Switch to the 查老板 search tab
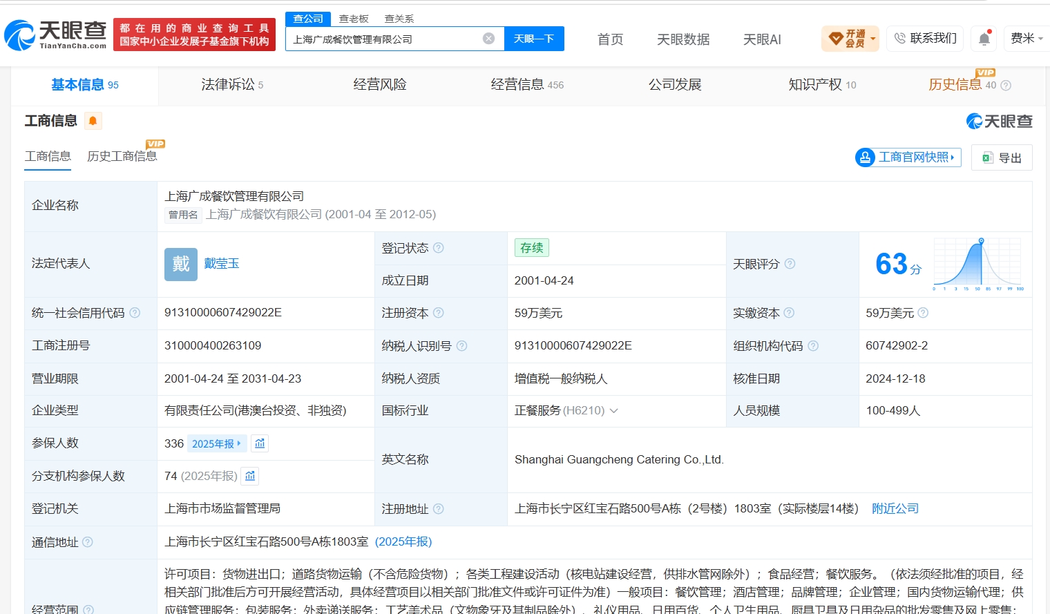The height and width of the screenshot is (614, 1050). tap(354, 19)
